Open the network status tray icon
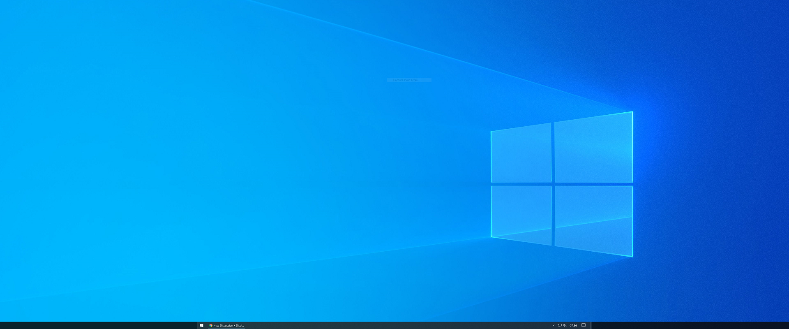The height and width of the screenshot is (329, 789). 559,325
